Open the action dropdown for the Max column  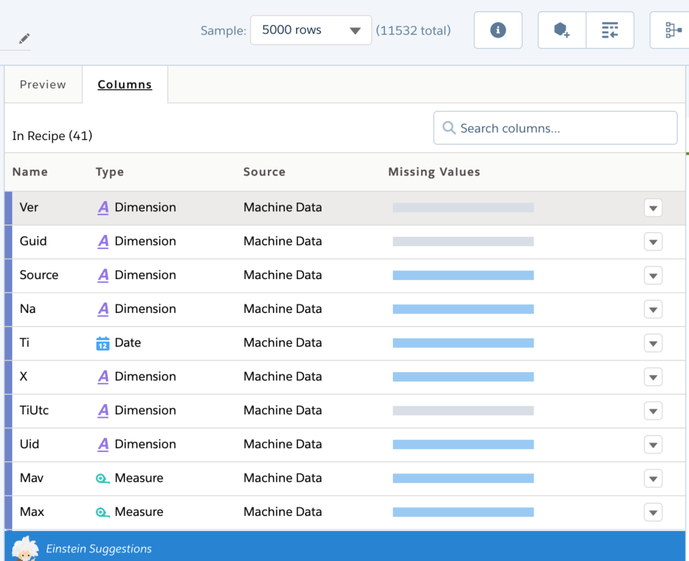[653, 512]
